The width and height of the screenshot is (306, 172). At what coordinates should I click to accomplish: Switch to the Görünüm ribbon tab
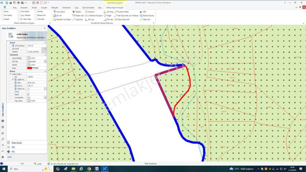tap(66, 7)
